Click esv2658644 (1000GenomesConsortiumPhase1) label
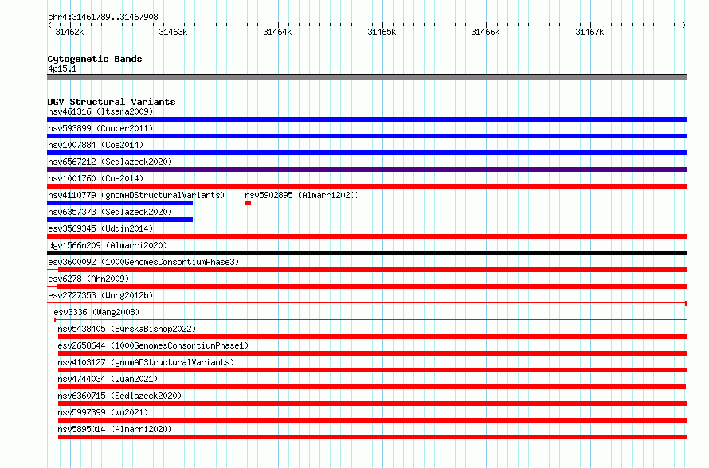Image resolution: width=709 pixels, height=468 pixels. [x=153, y=345]
